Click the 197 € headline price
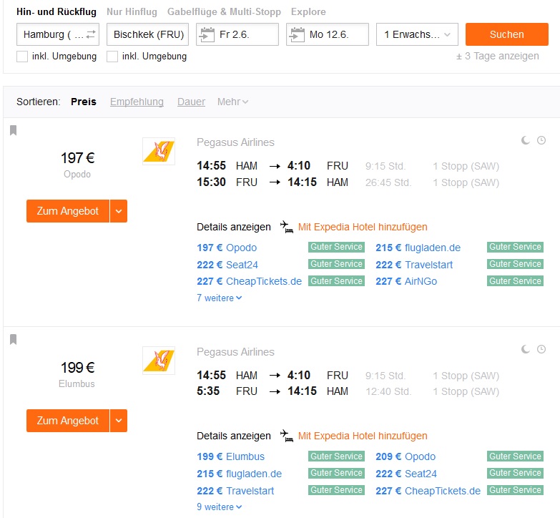The width and height of the screenshot is (560, 518). (x=77, y=158)
